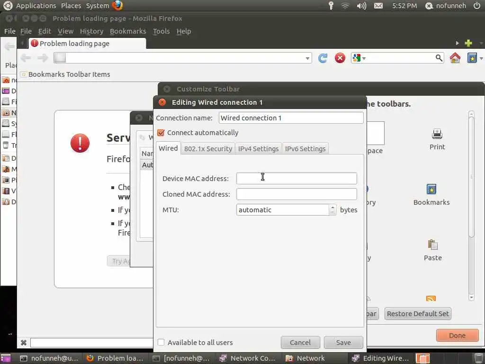Click the MTU value field

point(283,209)
